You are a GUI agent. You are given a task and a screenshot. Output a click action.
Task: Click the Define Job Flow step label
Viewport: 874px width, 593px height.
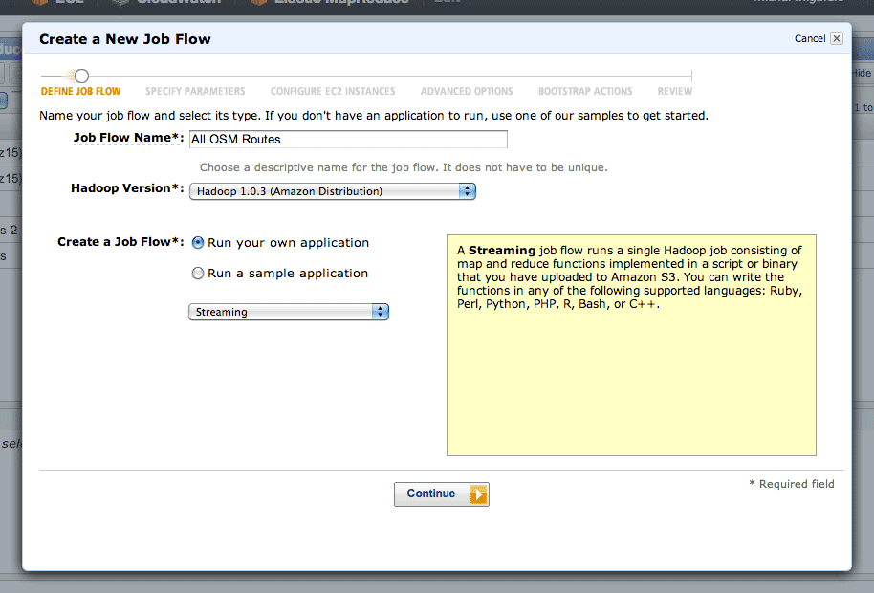pos(81,91)
